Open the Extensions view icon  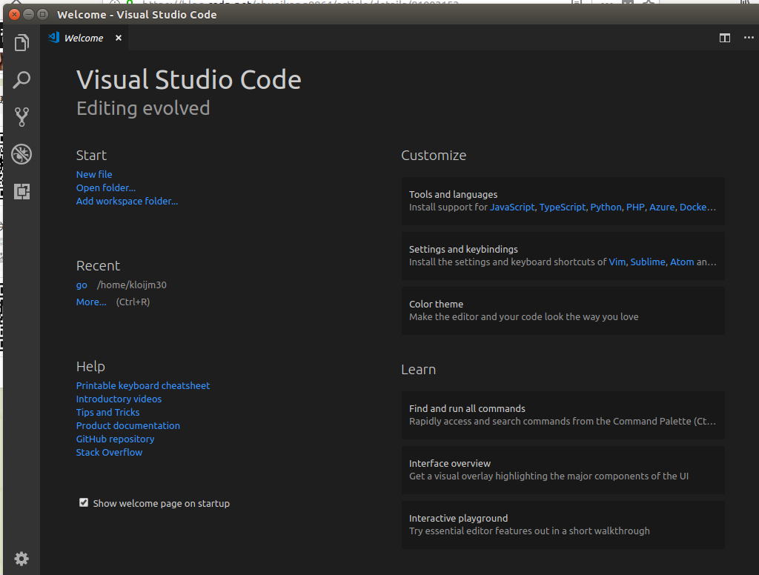pos(21,191)
